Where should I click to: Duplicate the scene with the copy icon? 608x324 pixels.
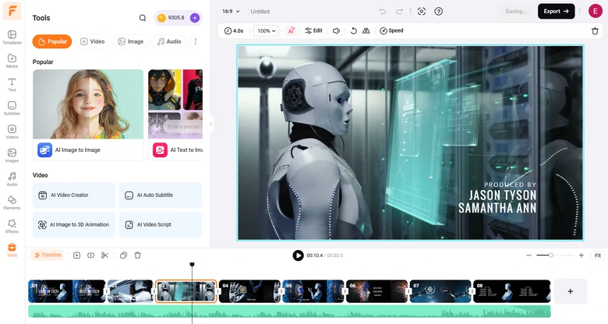[x=123, y=255]
